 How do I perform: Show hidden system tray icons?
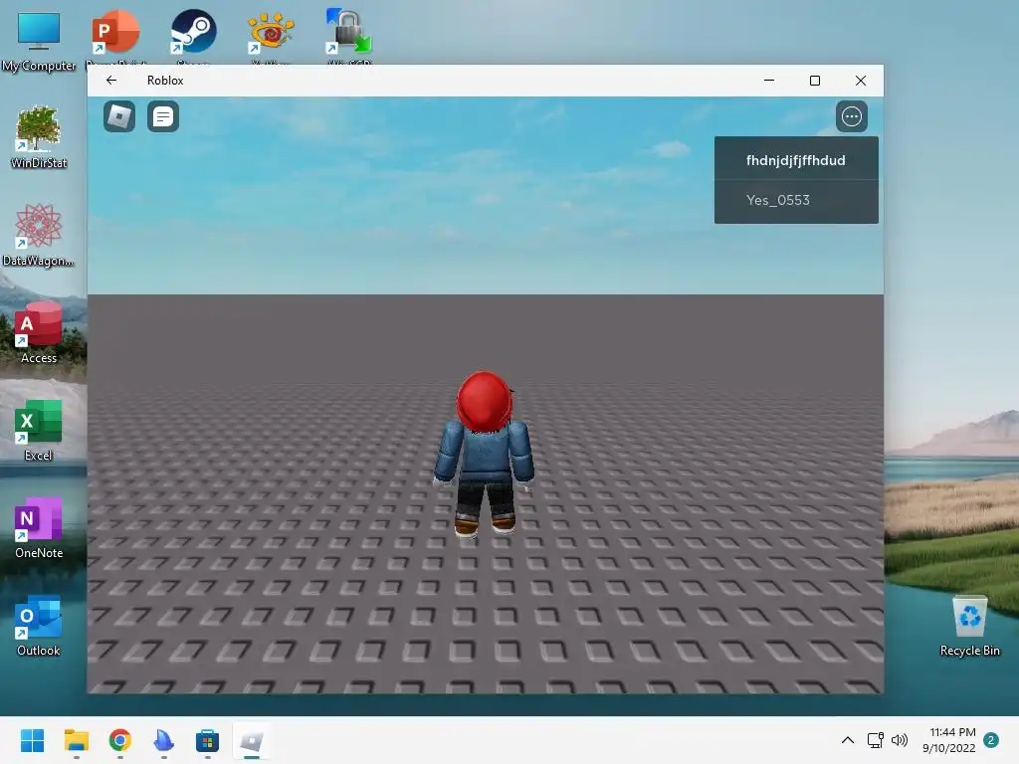[848, 740]
